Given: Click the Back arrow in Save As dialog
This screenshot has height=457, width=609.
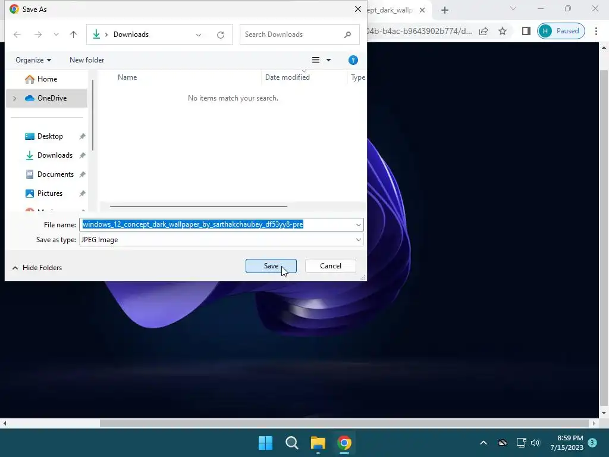Looking at the screenshot, I should [17, 35].
